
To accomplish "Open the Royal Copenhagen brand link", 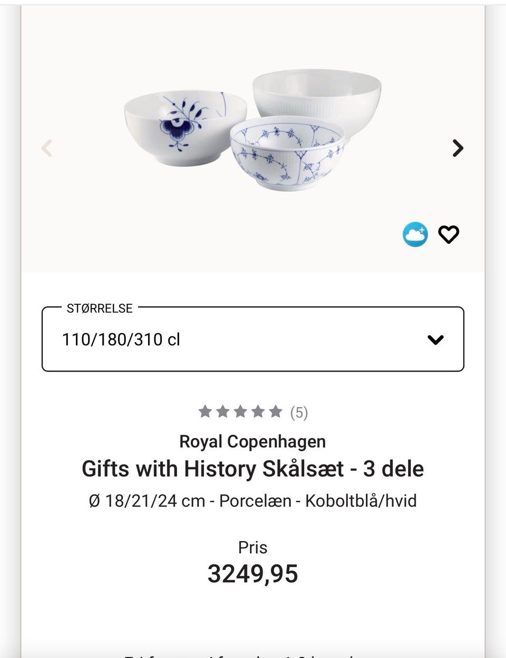I will point(253,441).
